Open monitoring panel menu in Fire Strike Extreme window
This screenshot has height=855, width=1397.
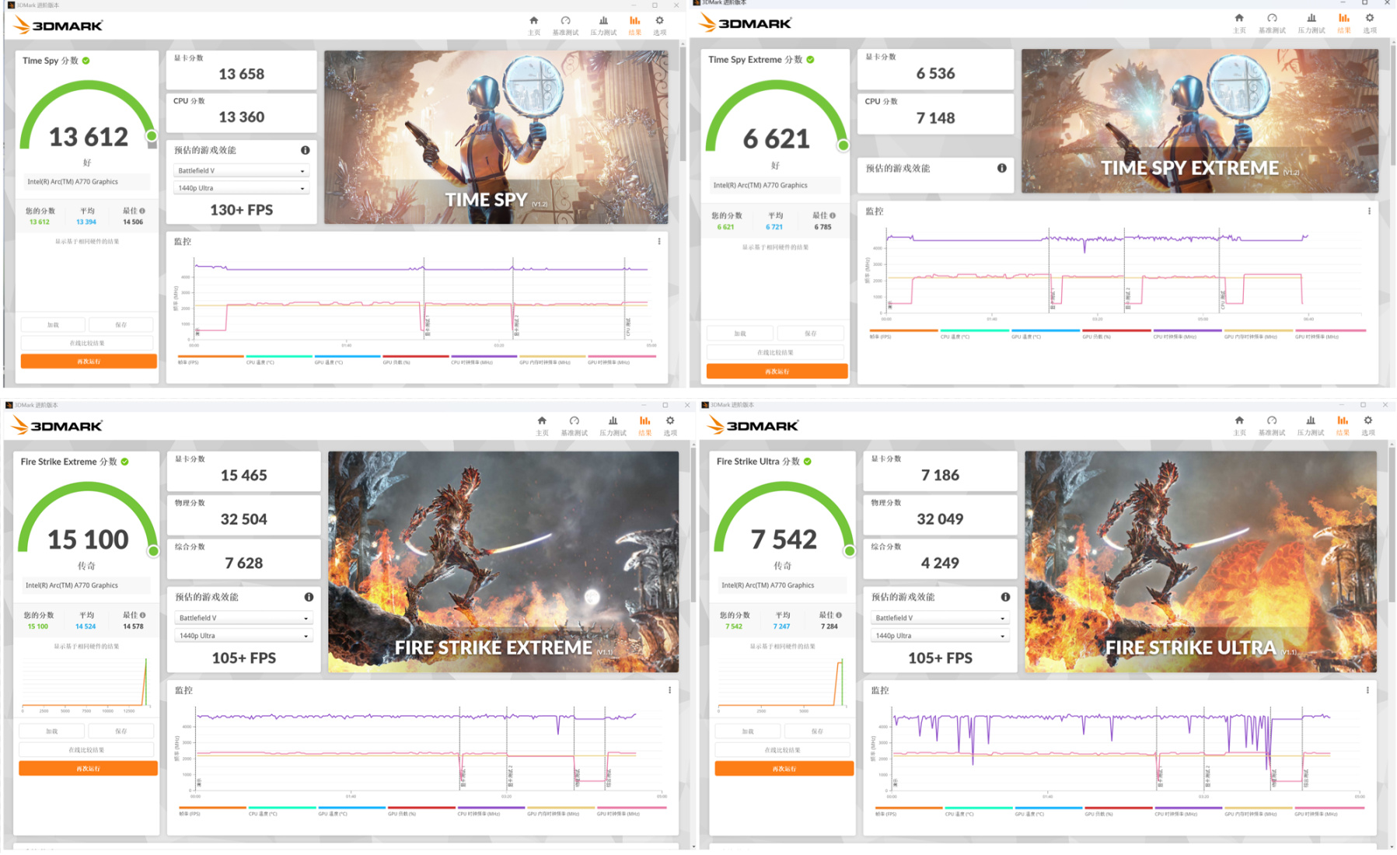pyautogui.click(x=669, y=690)
